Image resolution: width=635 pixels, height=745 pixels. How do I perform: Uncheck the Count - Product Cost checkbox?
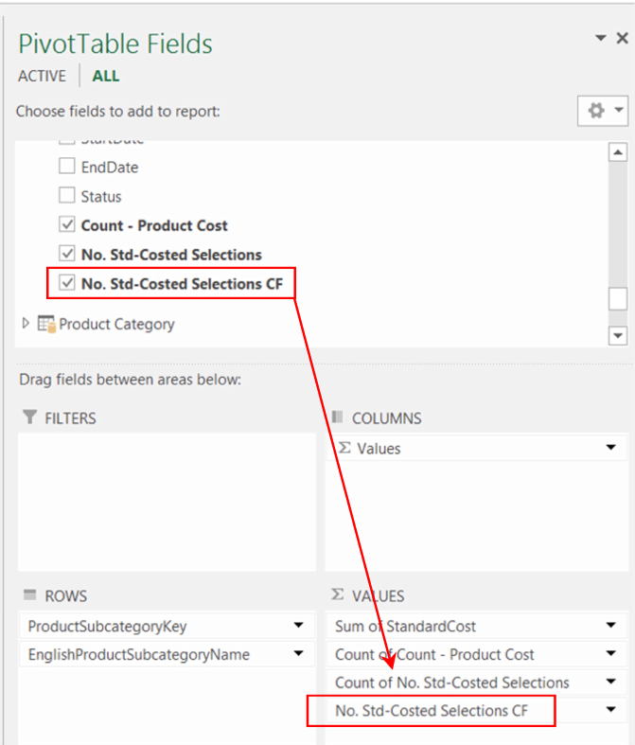[x=66, y=225]
